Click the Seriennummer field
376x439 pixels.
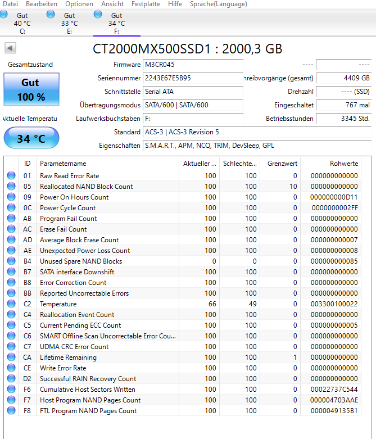193,78
